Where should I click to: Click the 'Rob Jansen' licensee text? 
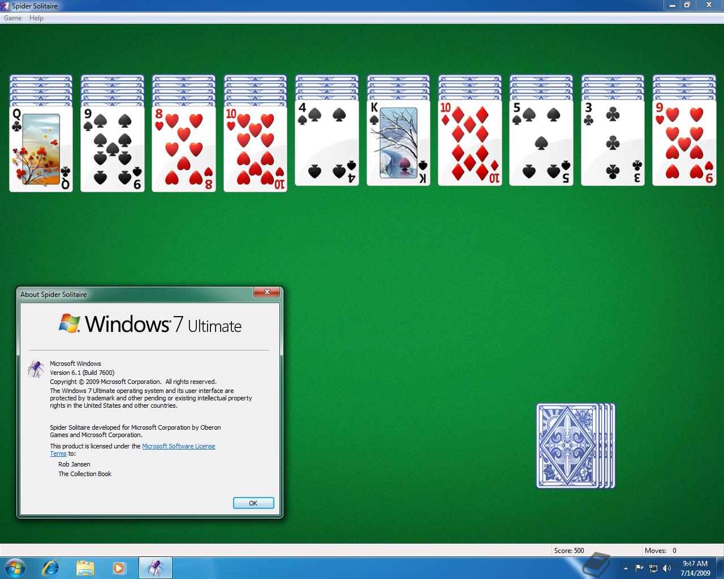(x=74, y=464)
